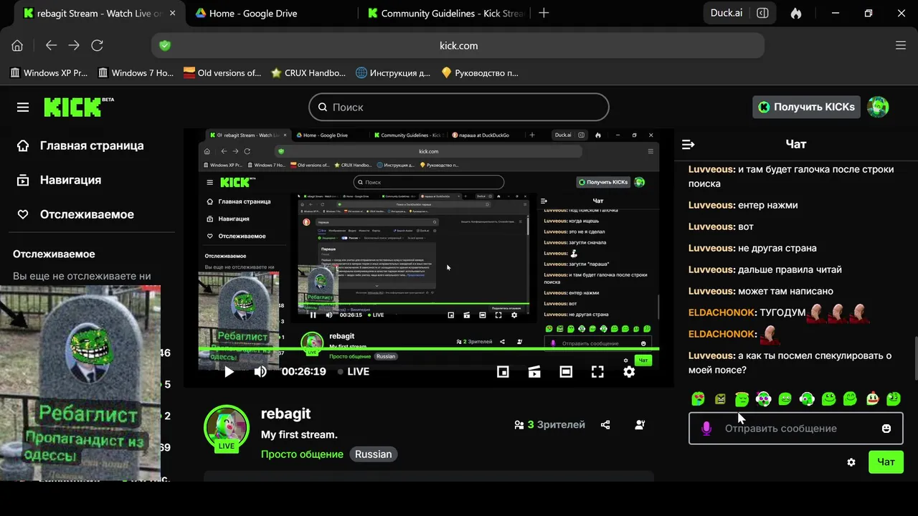Click the kick.com address bar

click(458, 45)
